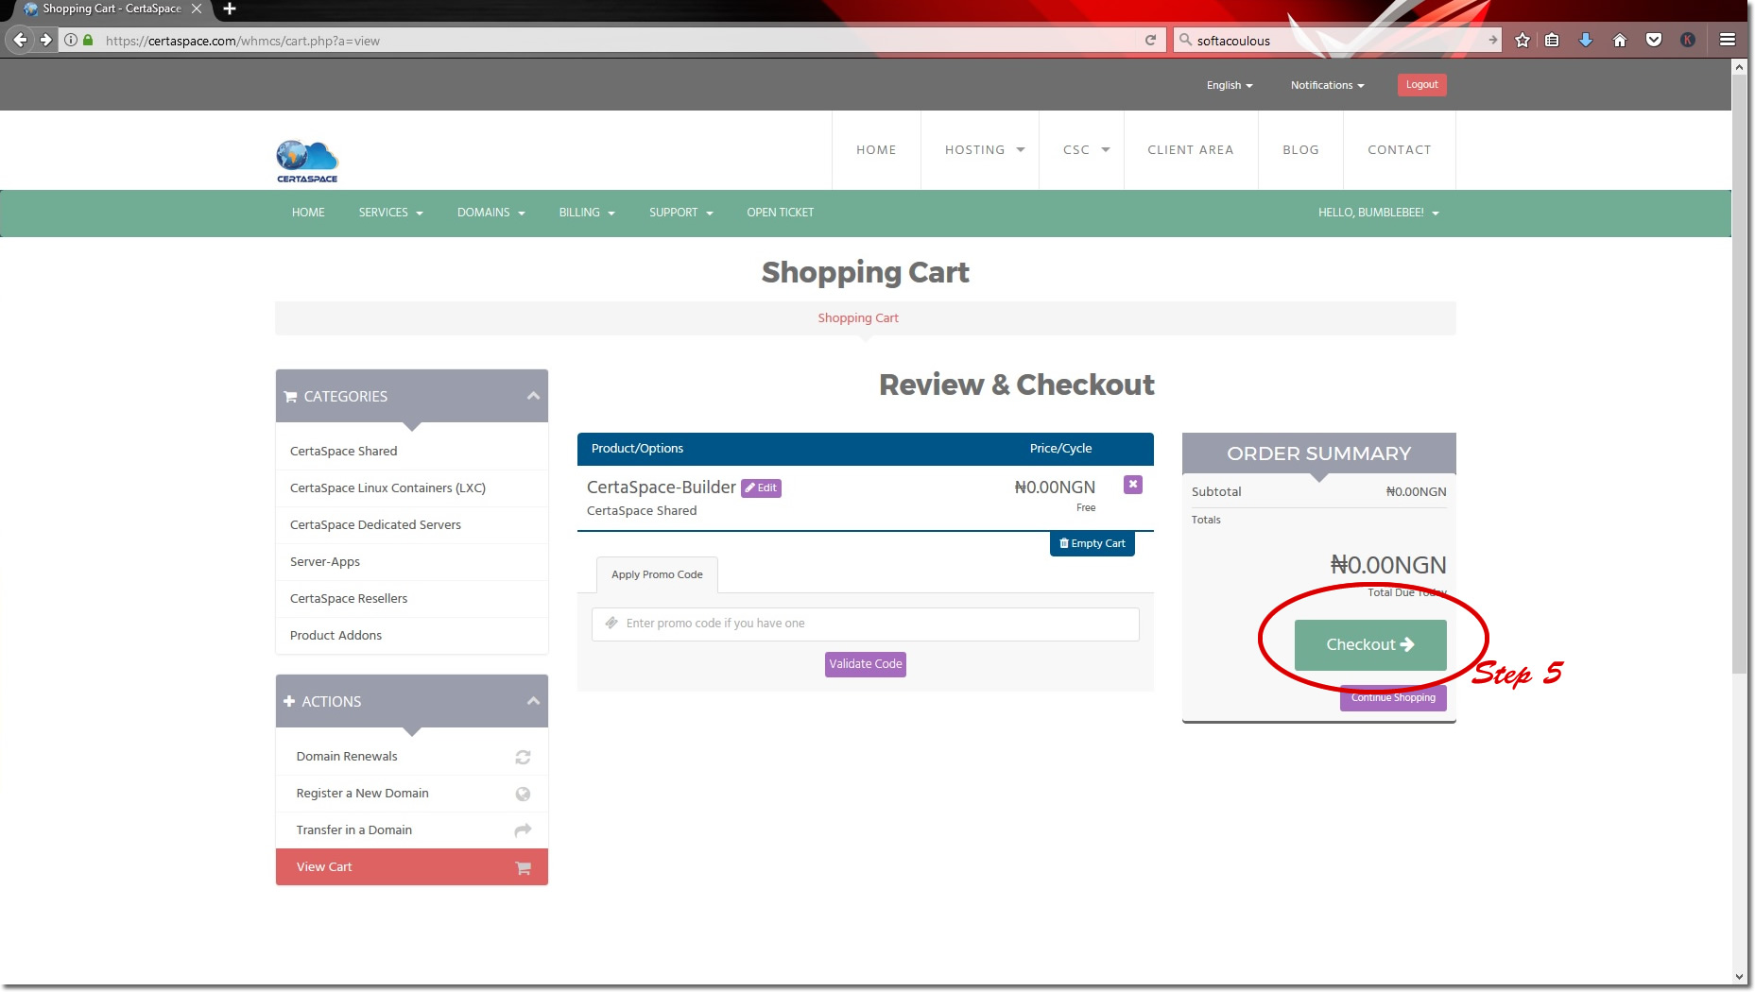
Task: Open a new tab with plus icon
Action: [x=230, y=9]
